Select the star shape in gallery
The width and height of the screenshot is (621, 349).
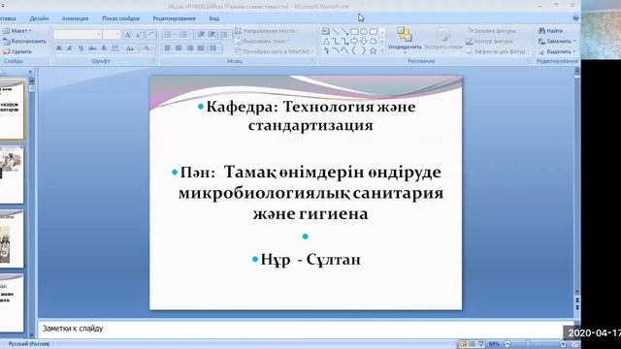click(373, 50)
